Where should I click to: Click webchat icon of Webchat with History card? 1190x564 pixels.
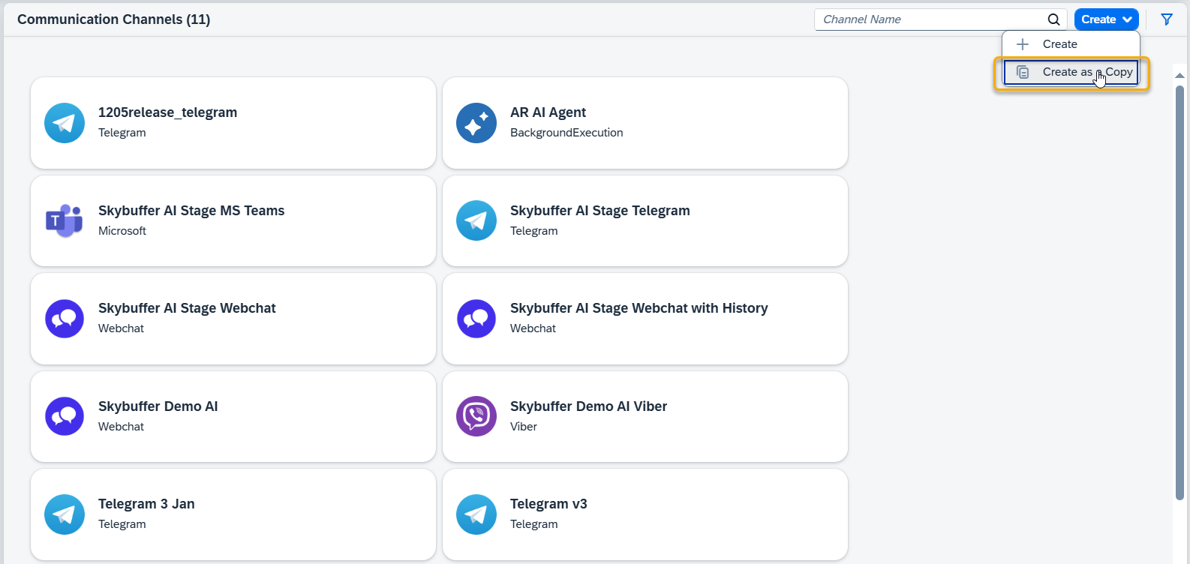(476, 319)
